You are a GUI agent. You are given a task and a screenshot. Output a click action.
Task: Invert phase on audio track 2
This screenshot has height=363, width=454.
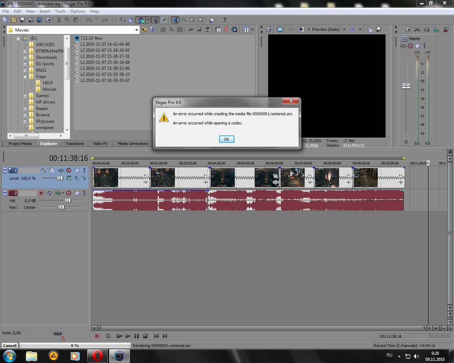pos(50,193)
